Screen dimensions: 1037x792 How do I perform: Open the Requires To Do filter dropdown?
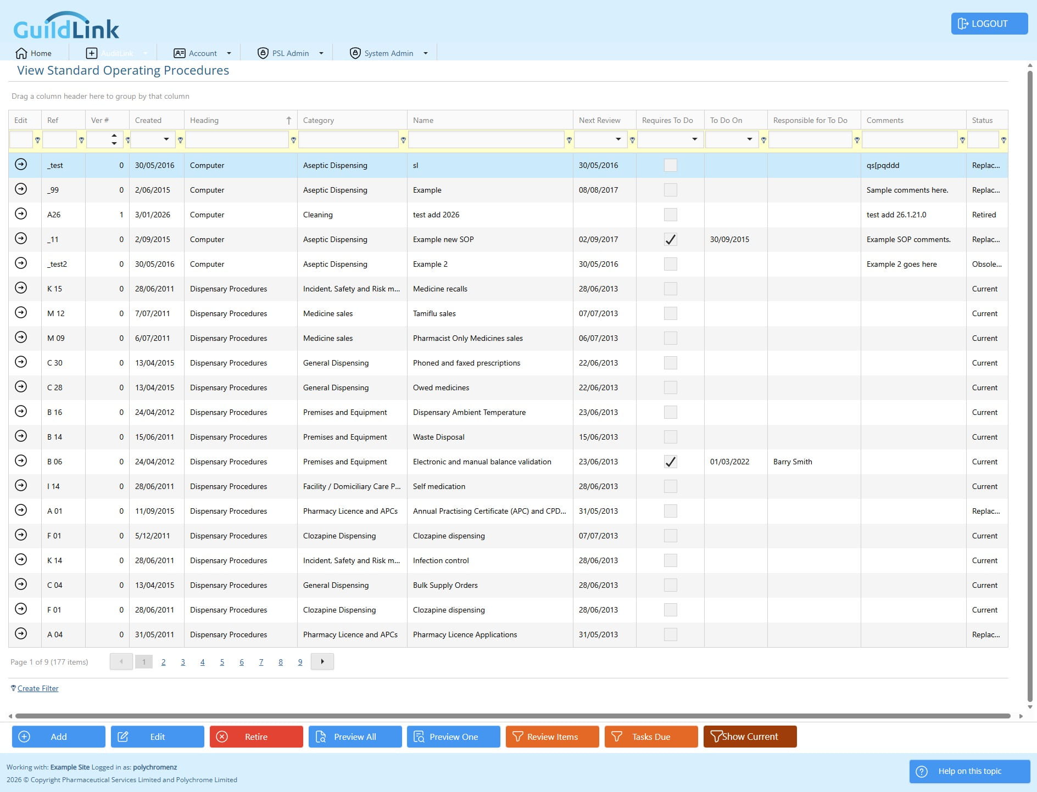695,139
